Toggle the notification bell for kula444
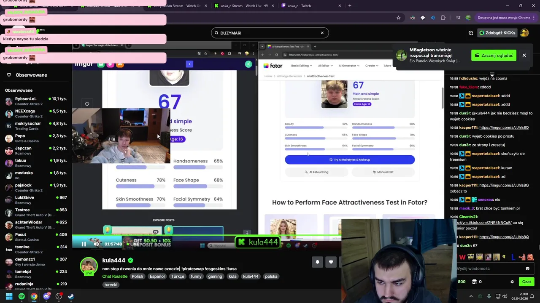540x303 pixels. coord(317,262)
